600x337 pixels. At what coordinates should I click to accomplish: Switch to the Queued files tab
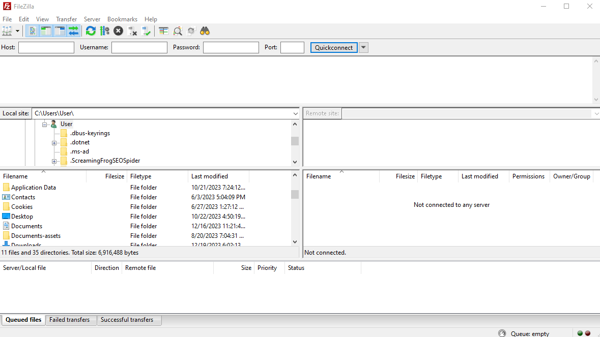click(23, 320)
